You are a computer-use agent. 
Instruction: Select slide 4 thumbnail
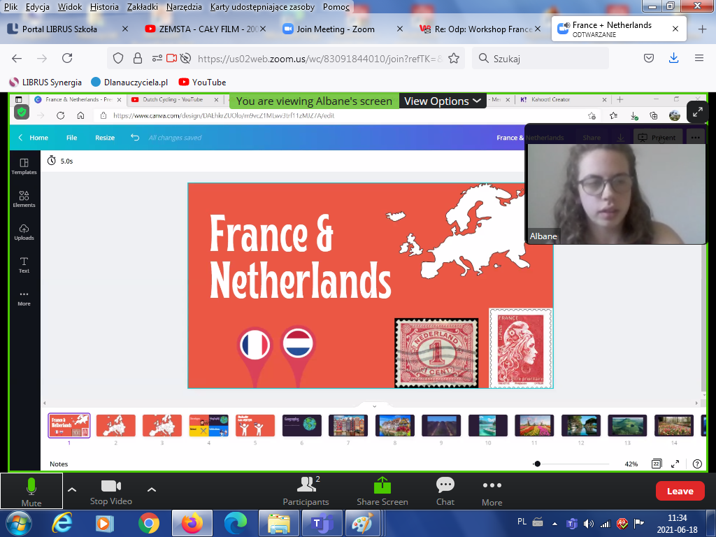pyautogui.click(x=208, y=426)
